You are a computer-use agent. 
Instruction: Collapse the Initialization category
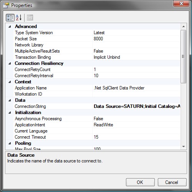tap(10, 113)
